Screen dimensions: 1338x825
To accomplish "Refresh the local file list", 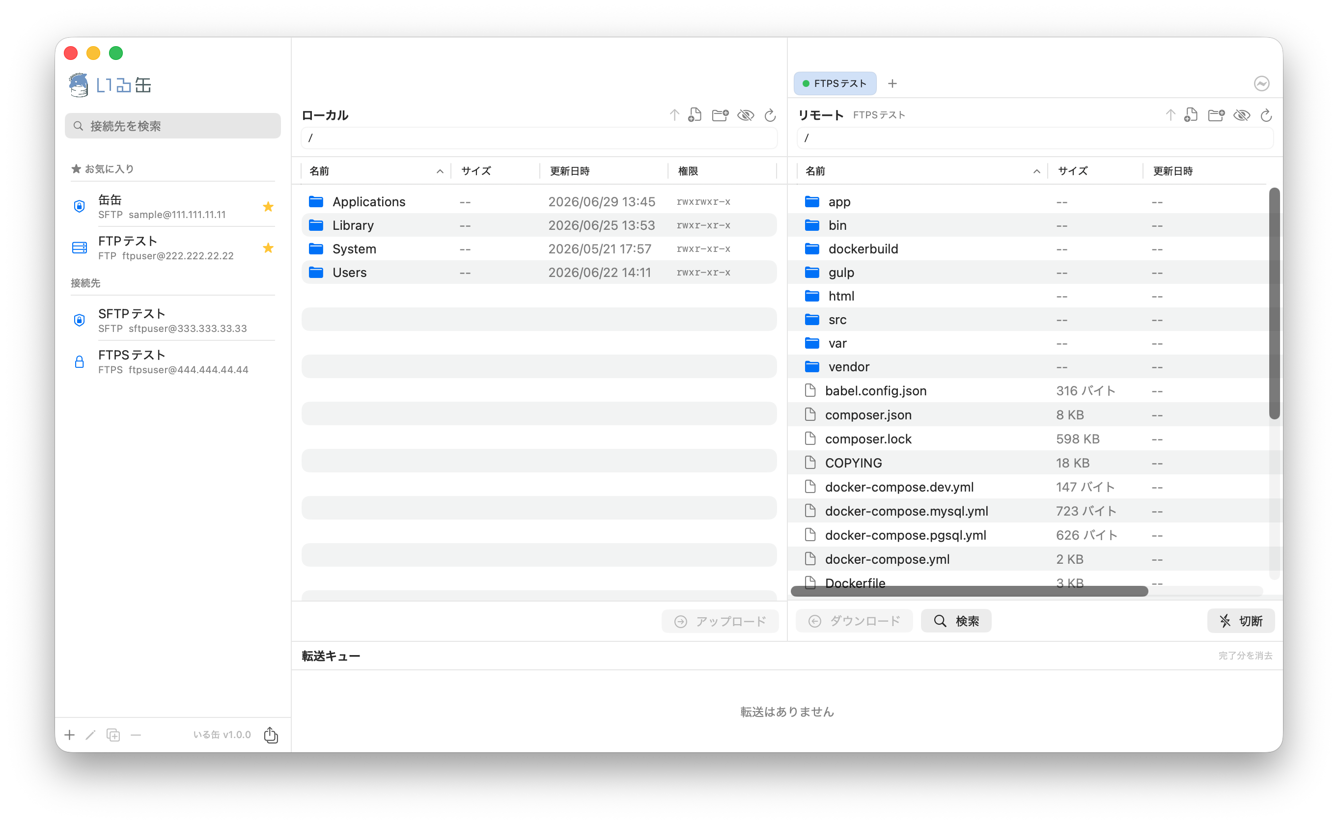I will [x=770, y=115].
